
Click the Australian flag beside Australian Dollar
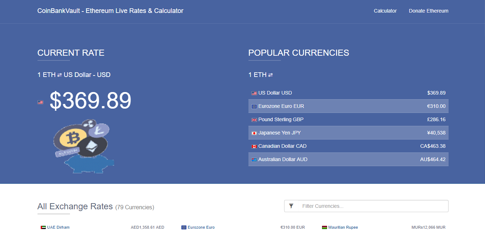pos(254,159)
